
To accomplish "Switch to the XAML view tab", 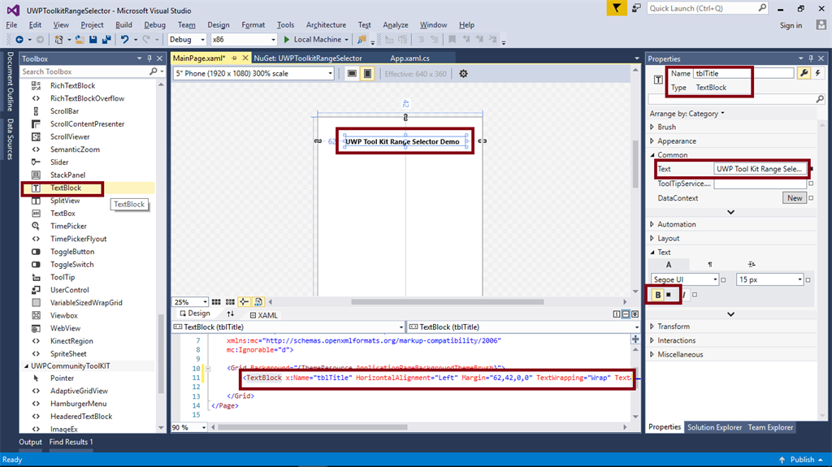I will pyautogui.click(x=264, y=315).
